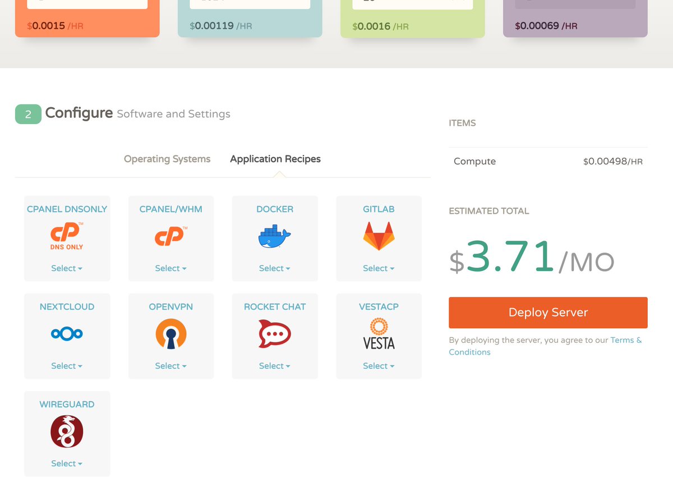The height and width of the screenshot is (482, 673).
Task: Click the Configure section heading
Action: tap(79, 113)
